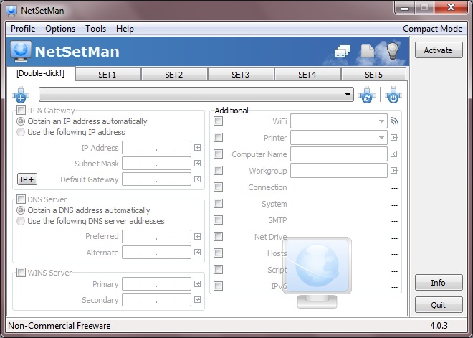Click the get-current arrow beside Secondary WINS
The width and height of the screenshot is (473, 338).
(x=198, y=300)
